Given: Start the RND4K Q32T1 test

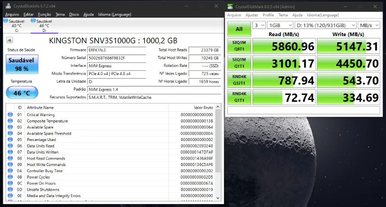Looking at the screenshot, I should pyautogui.click(x=239, y=80).
